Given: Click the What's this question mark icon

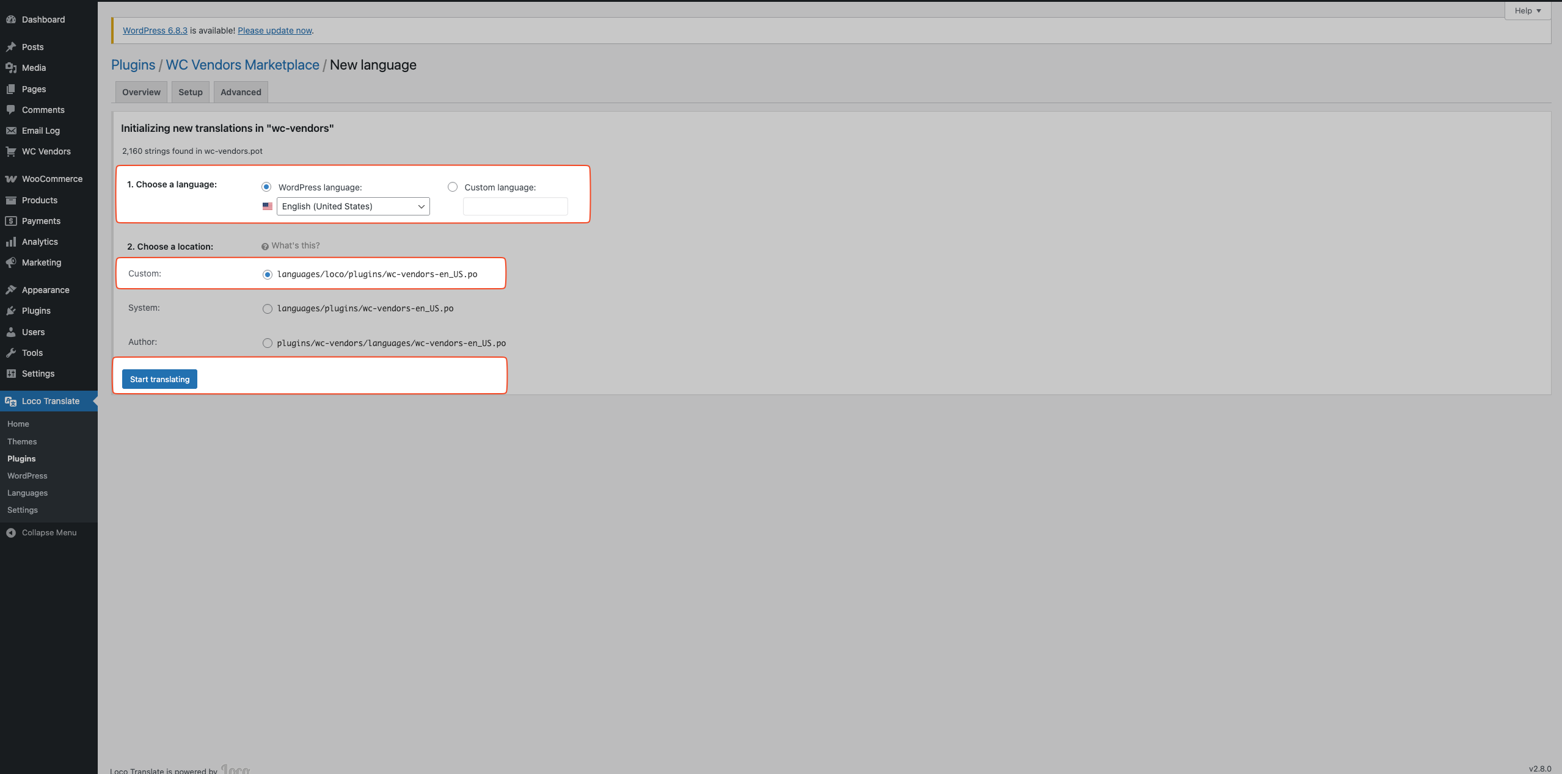Looking at the screenshot, I should coord(265,247).
